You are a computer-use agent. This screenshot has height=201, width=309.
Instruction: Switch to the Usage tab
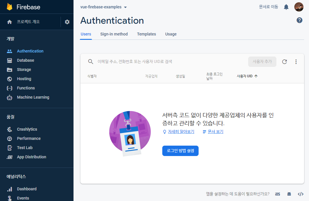[x=171, y=34]
